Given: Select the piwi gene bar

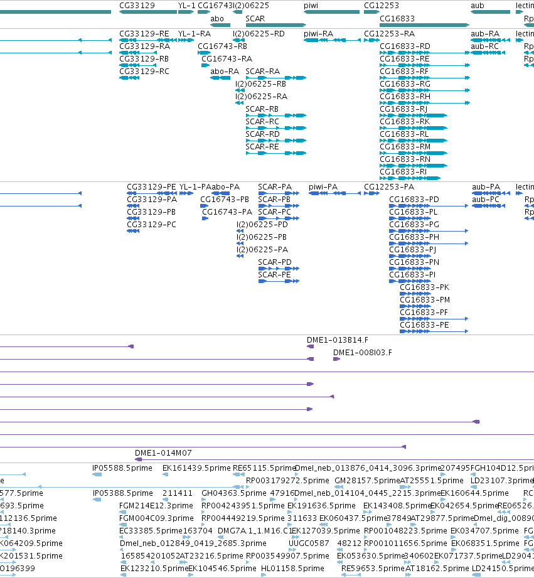Looking at the screenshot, I should (x=332, y=12).
